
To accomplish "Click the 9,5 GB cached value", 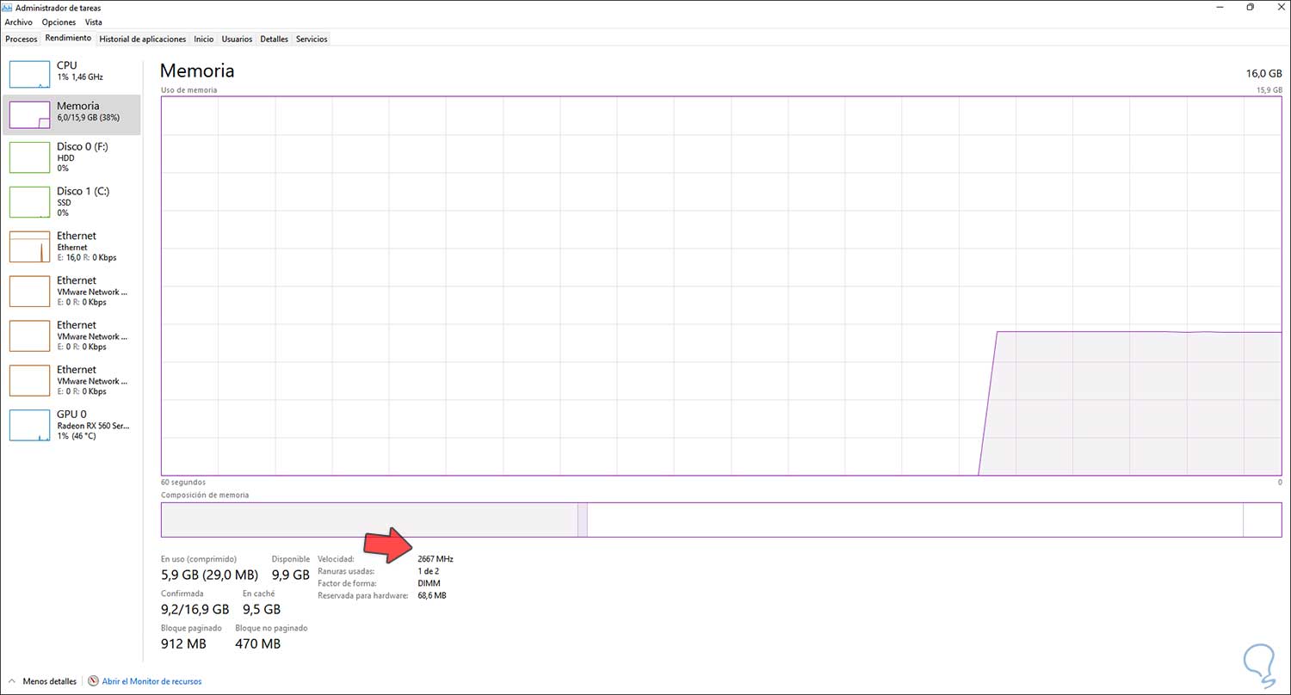I will click(x=262, y=609).
